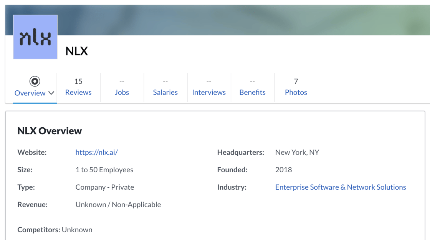Click the cover banner image
The width and height of the screenshot is (430, 240).
point(246,20)
